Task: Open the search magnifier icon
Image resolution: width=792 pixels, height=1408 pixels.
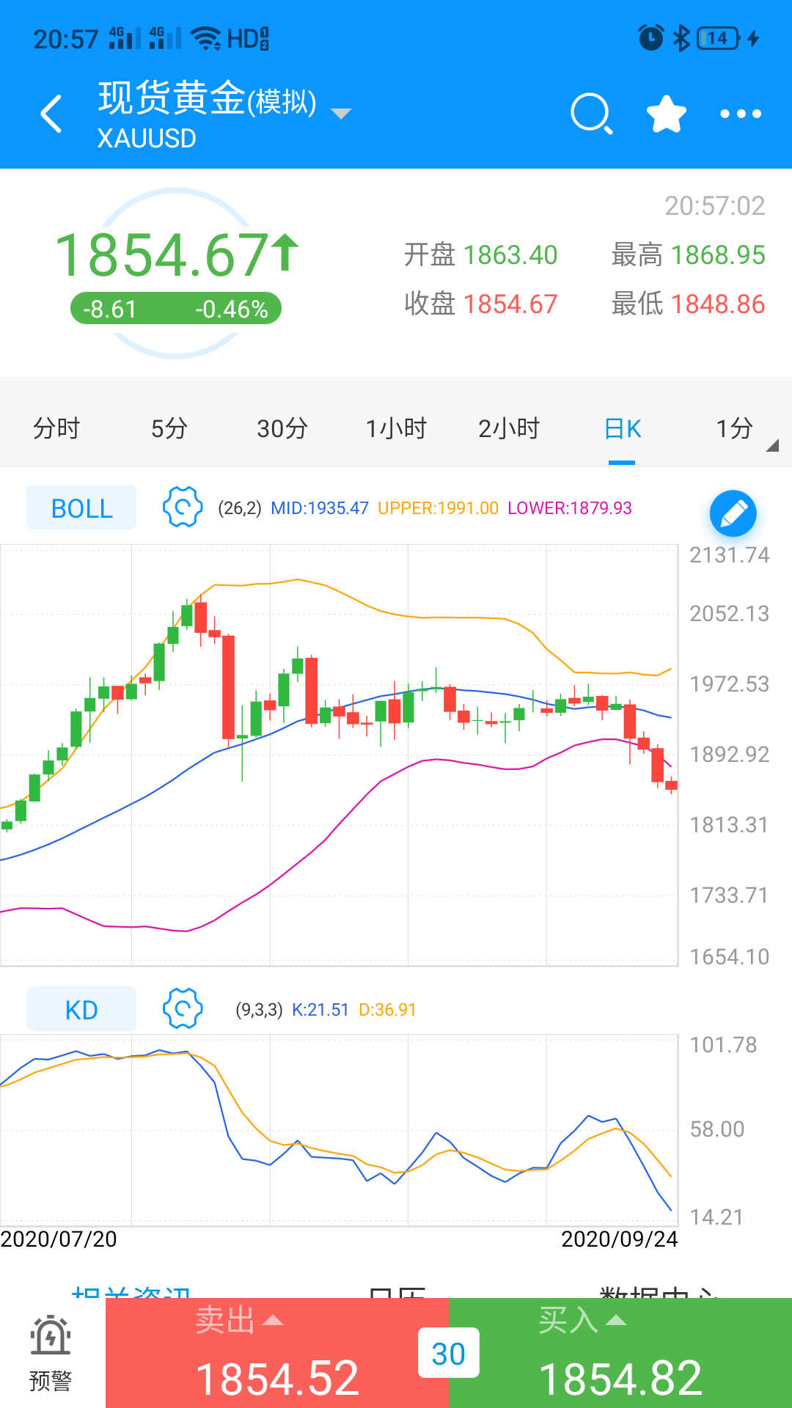Action: (x=591, y=114)
